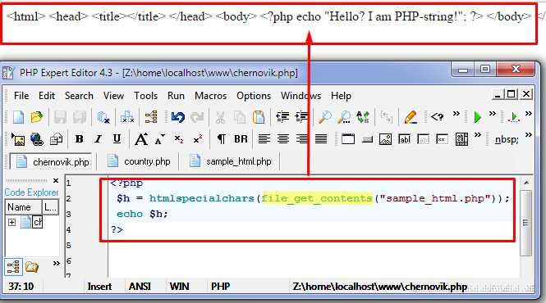Switch to the sample_html.php tab

pyautogui.click(x=230, y=161)
